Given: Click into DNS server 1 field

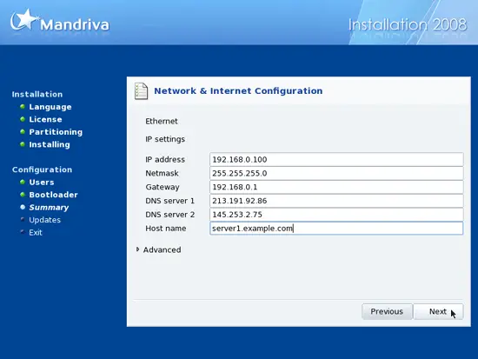Looking at the screenshot, I should click(336, 201).
